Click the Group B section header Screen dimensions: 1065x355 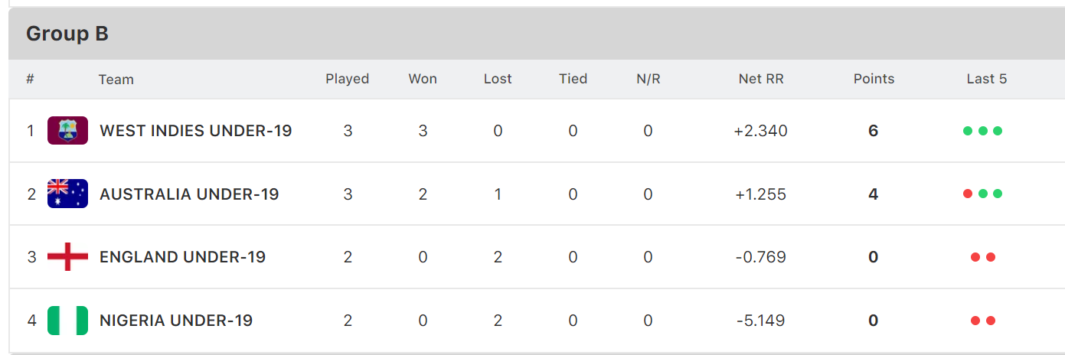coord(537,34)
